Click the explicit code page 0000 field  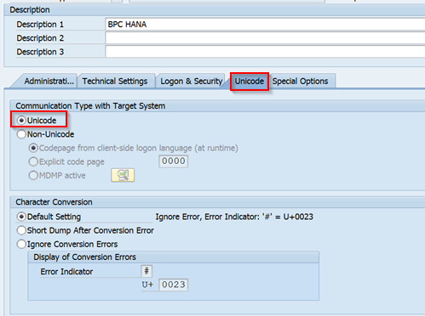pyautogui.click(x=174, y=161)
